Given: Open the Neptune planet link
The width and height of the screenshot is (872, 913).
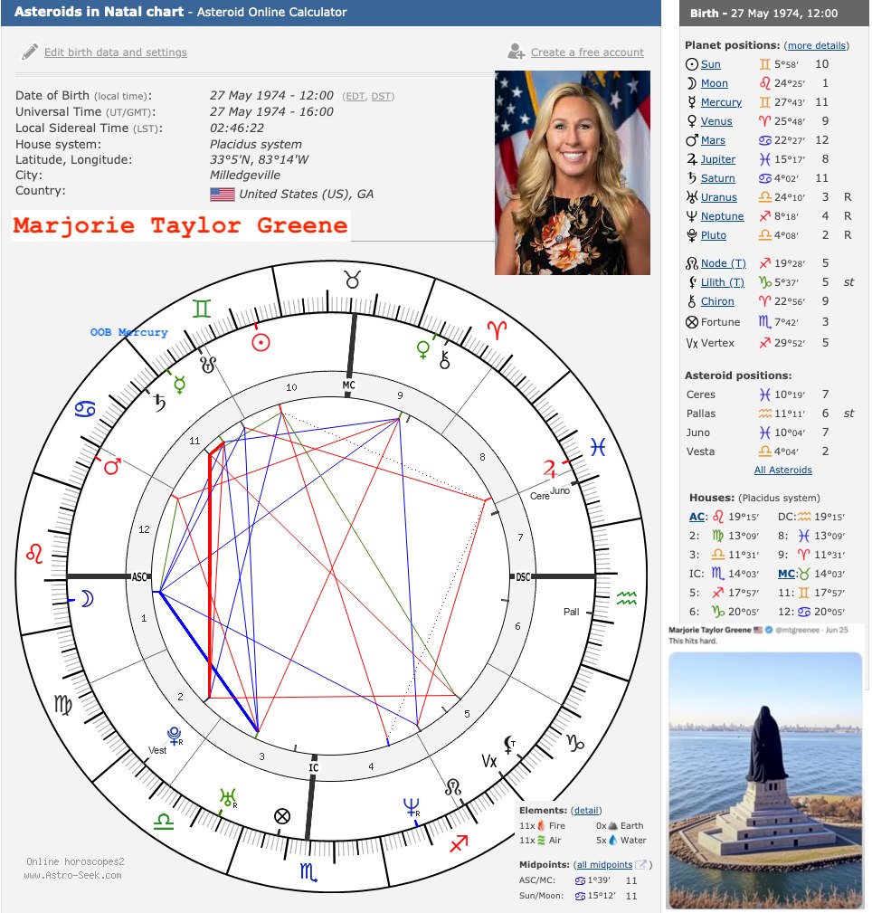Looking at the screenshot, I should coord(723,216).
